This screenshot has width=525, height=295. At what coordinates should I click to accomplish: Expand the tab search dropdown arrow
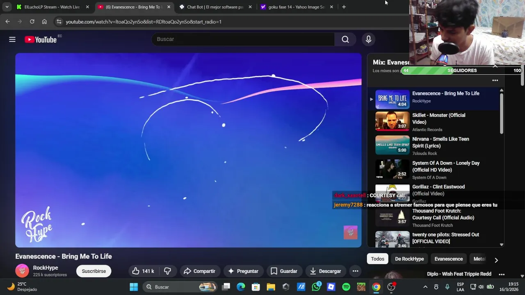(x=7, y=7)
